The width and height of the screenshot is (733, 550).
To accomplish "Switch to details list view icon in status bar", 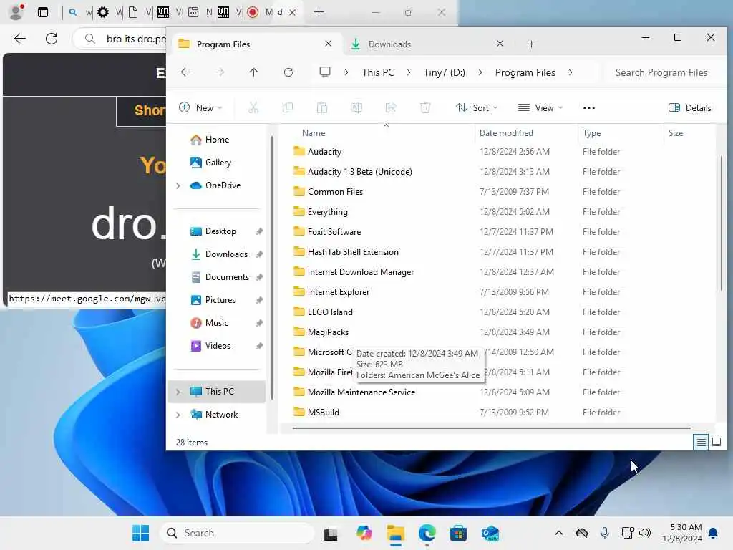I will tap(701, 441).
